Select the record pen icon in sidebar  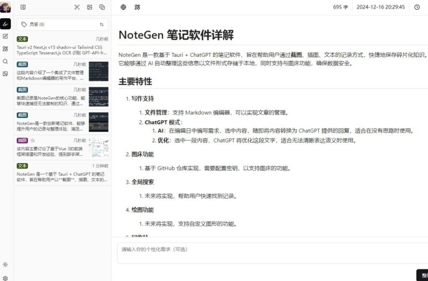tap(5, 24)
